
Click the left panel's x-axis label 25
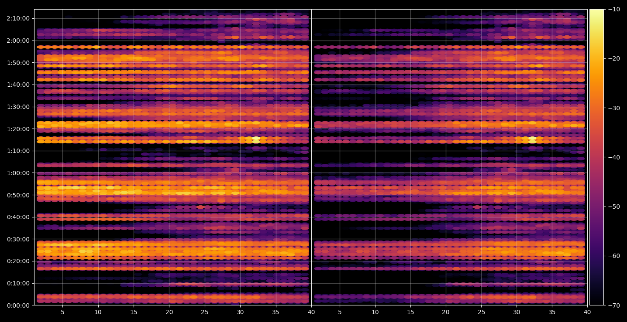click(x=205, y=312)
